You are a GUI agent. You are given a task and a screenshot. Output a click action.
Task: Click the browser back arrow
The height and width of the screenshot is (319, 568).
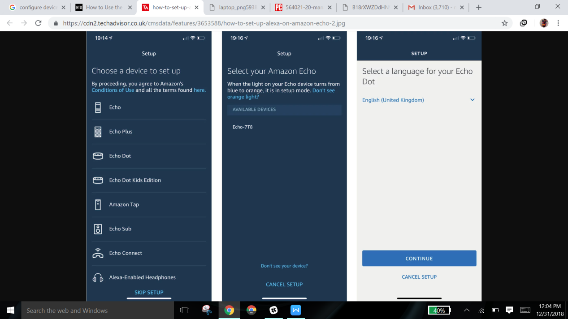tap(10, 23)
